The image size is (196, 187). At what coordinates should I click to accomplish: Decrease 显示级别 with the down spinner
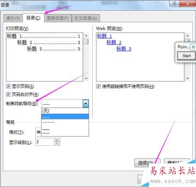57,143
